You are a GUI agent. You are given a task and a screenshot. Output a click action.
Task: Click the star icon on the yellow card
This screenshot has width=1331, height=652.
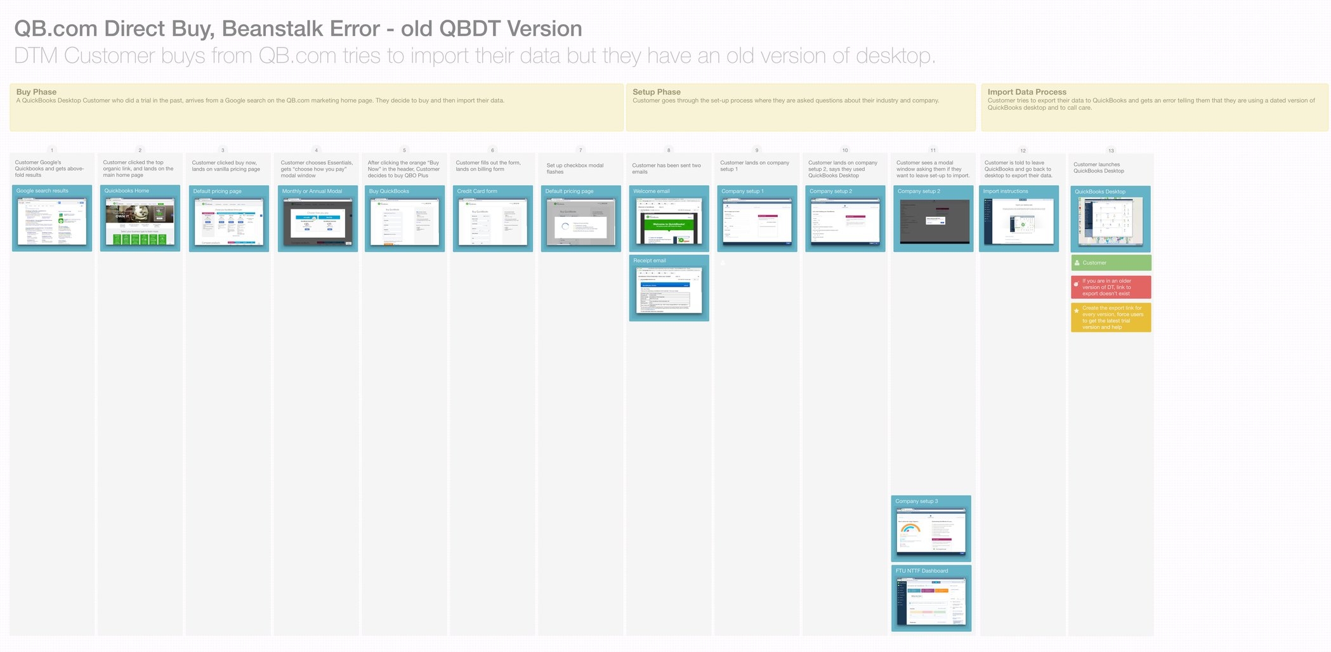[x=1076, y=311]
